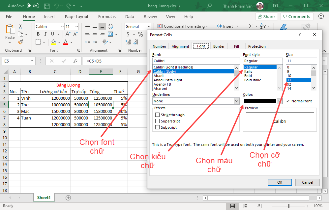Open the Formulas ribbon tab

(x=107, y=16)
